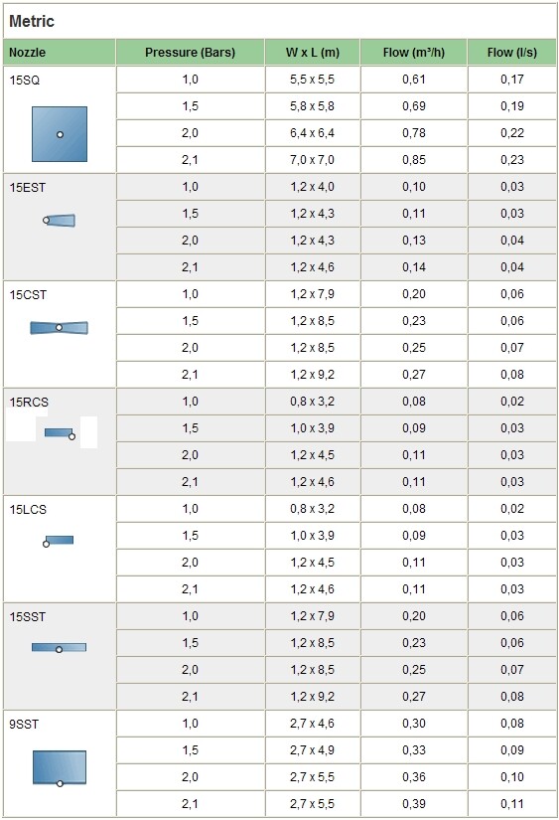Select the 15CST nozzle label

coord(28,295)
